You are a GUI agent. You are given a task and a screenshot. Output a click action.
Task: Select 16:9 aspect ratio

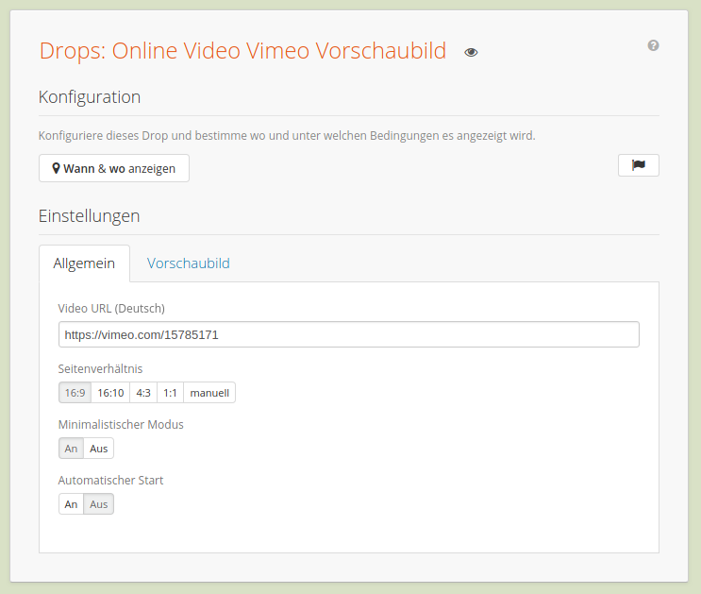tap(75, 393)
